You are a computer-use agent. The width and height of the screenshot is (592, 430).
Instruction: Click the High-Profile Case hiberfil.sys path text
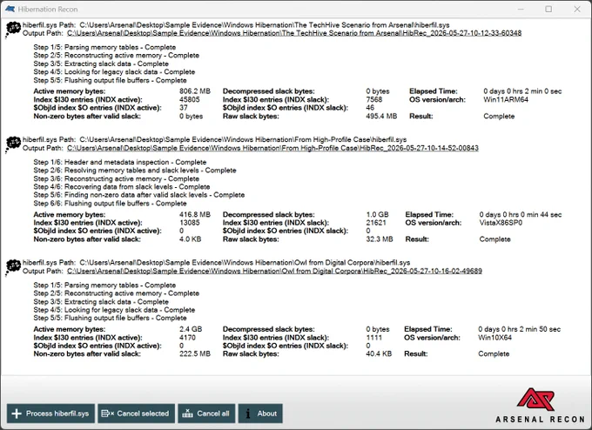(x=243, y=139)
